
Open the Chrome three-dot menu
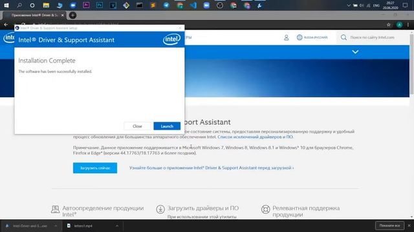coord(408,24)
